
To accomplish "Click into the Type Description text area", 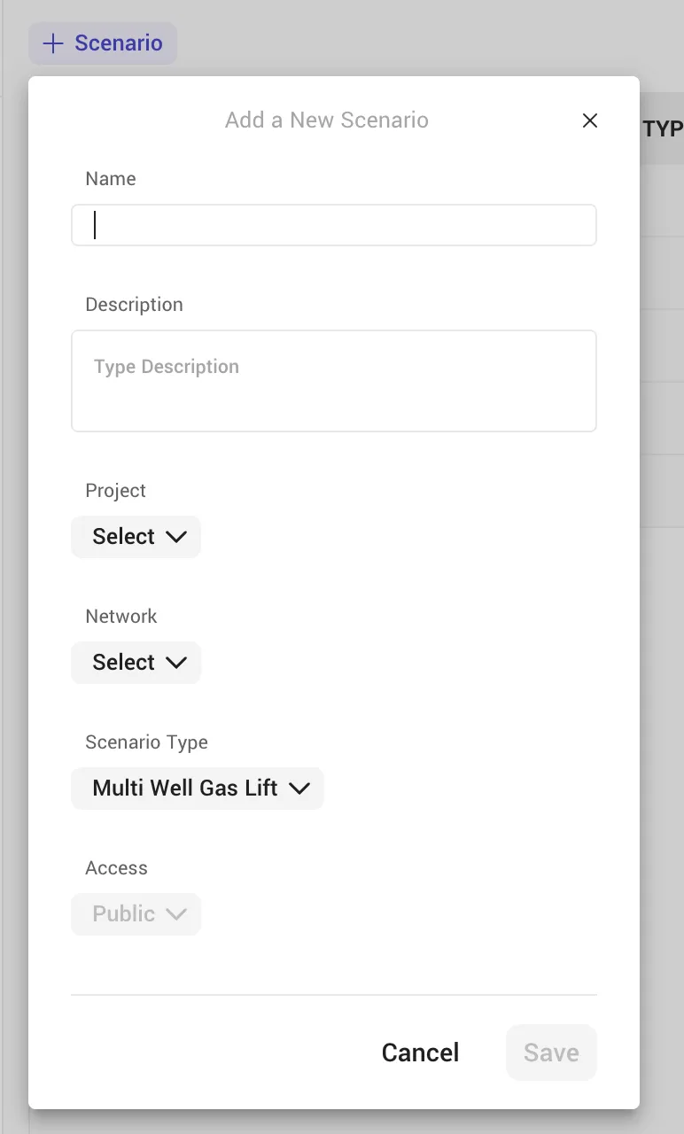I will coord(334,381).
